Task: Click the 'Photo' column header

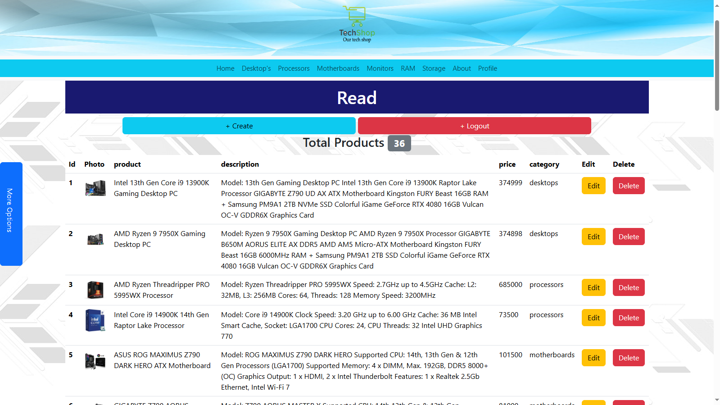Action: coord(94,164)
